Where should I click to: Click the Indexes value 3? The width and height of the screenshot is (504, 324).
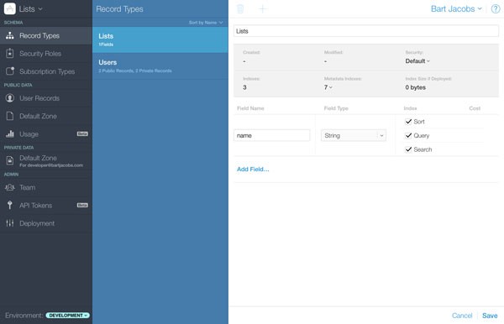tap(244, 87)
